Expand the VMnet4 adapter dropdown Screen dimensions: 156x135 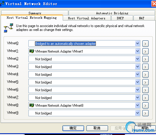(x=137, y=74)
